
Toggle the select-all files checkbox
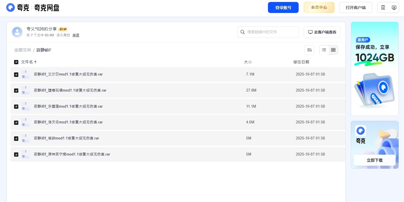coord(16,62)
